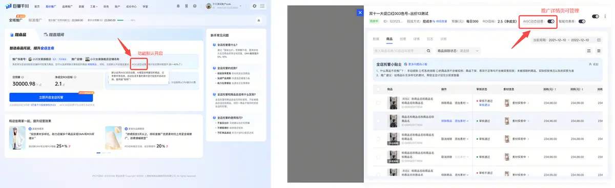615x188 pixels.
Task: Toggle the campaign master switch near more menu
Action: (x=595, y=16)
